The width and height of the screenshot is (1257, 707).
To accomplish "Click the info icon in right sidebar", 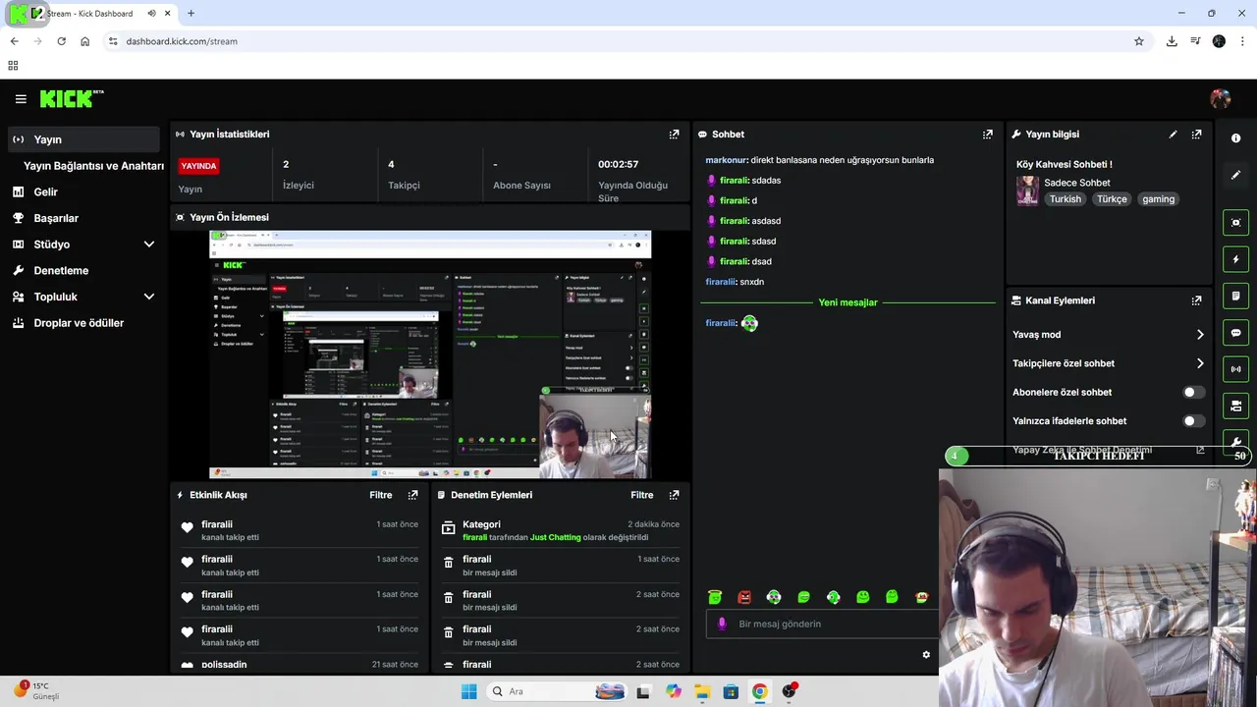I will pyautogui.click(x=1235, y=138).
